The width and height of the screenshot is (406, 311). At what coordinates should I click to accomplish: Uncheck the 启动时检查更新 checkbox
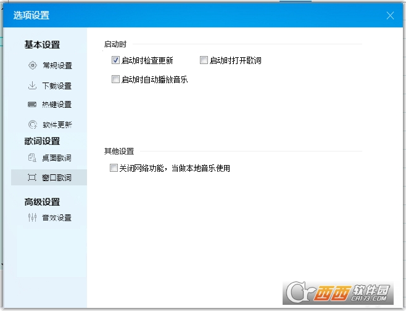[x=115, y=60]
